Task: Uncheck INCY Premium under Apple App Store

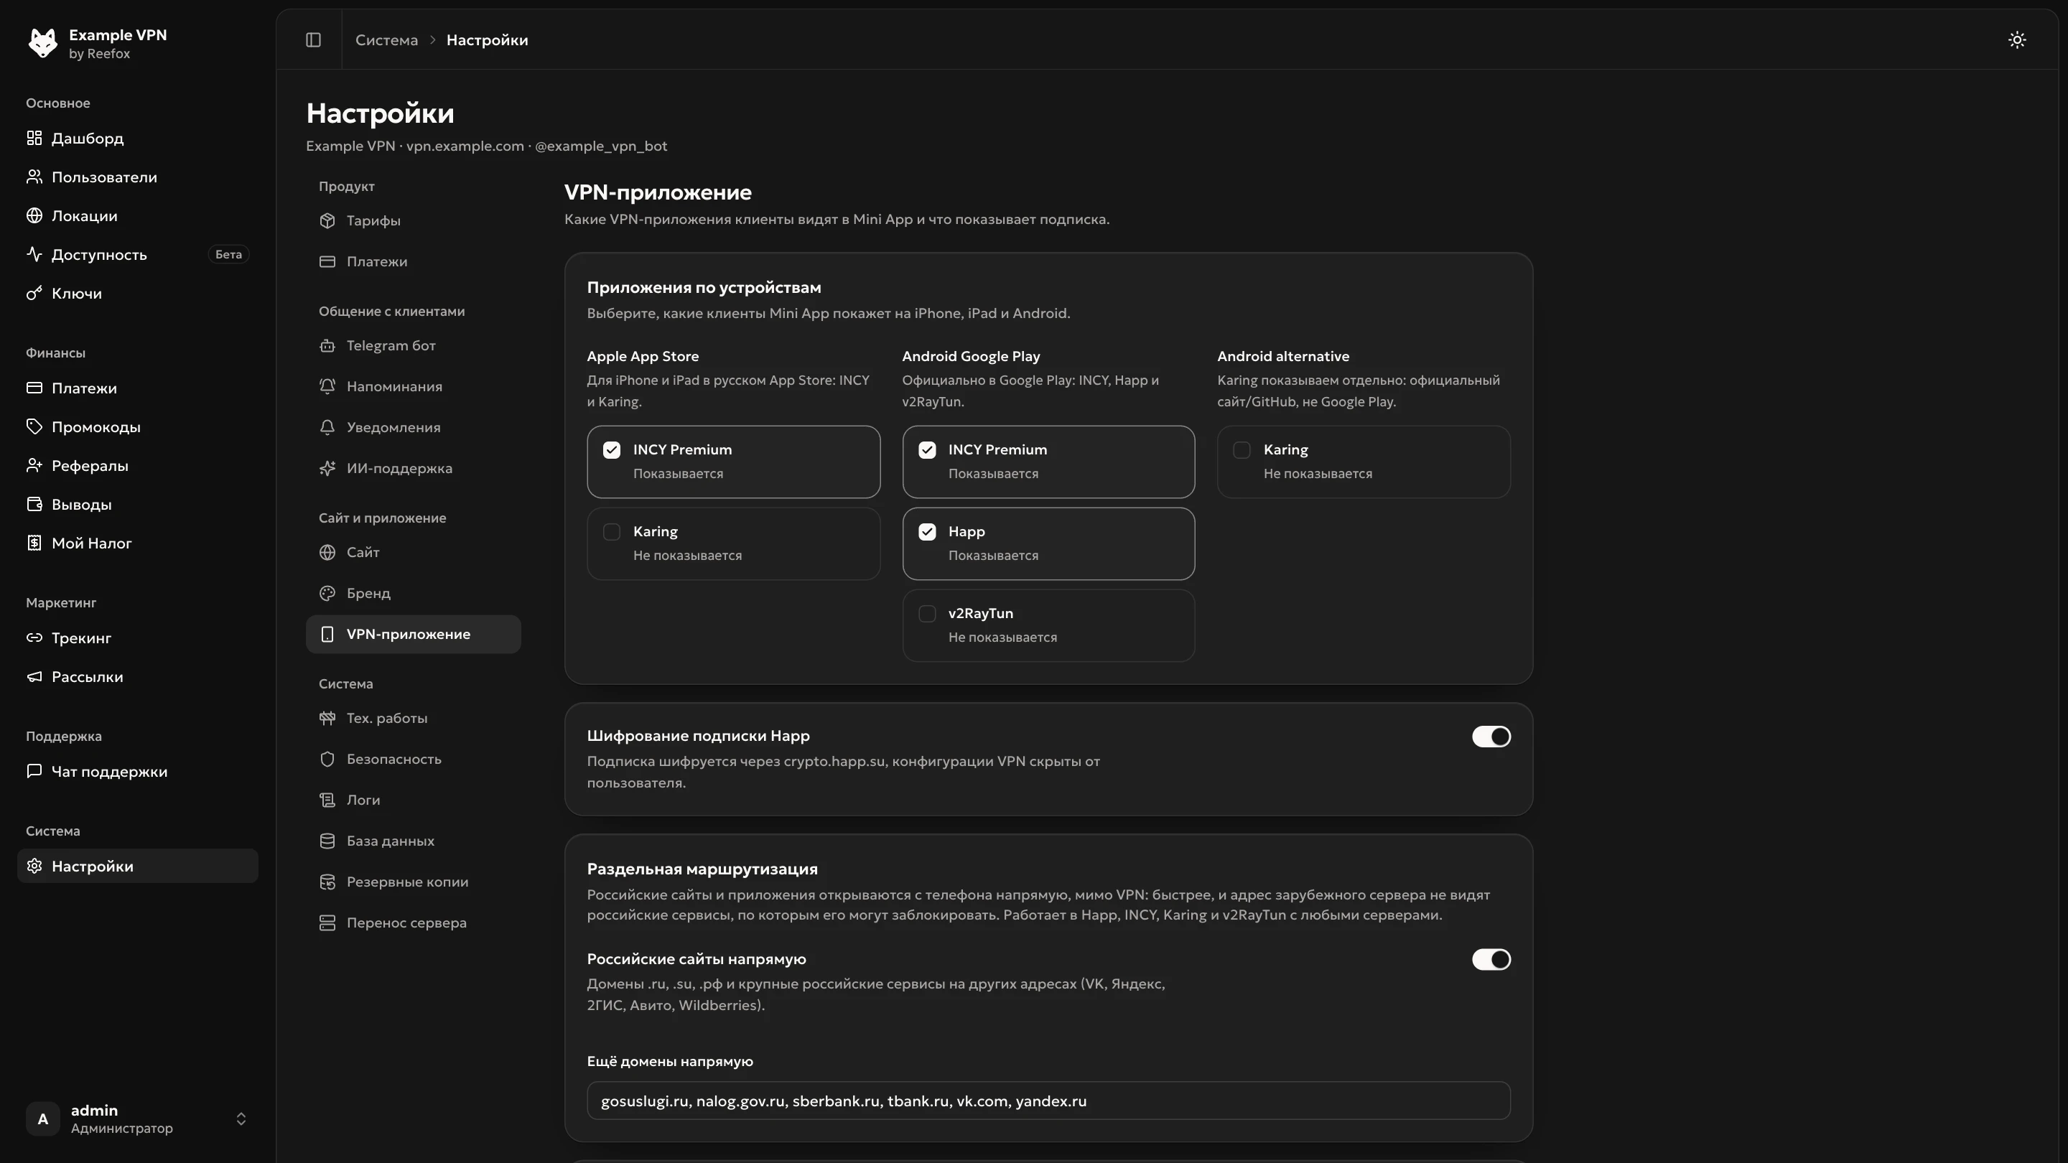Action: point(612,450)
